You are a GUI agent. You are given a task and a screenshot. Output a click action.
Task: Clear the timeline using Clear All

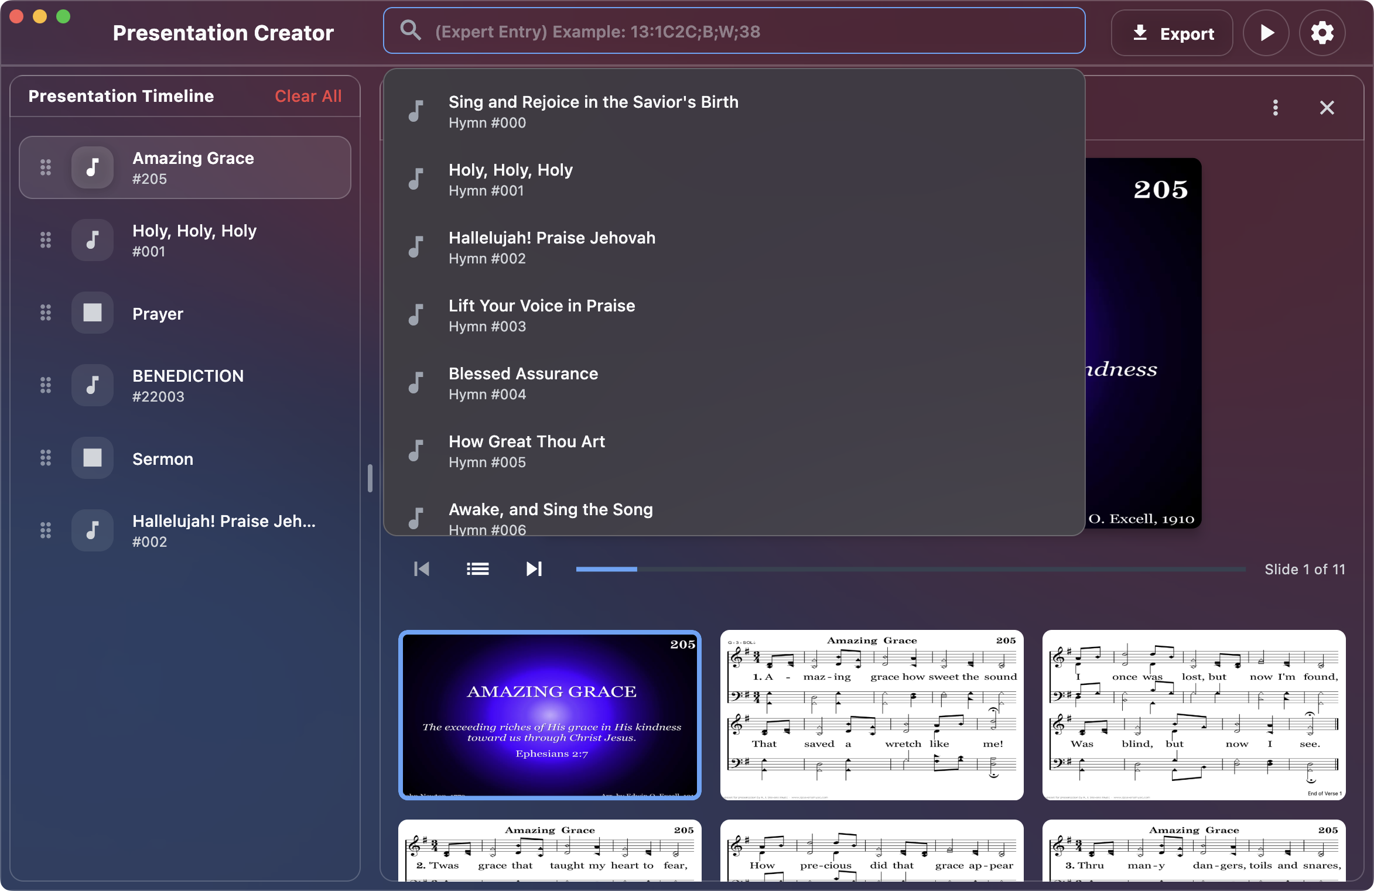pyautogui.click(x=308, y=95)
